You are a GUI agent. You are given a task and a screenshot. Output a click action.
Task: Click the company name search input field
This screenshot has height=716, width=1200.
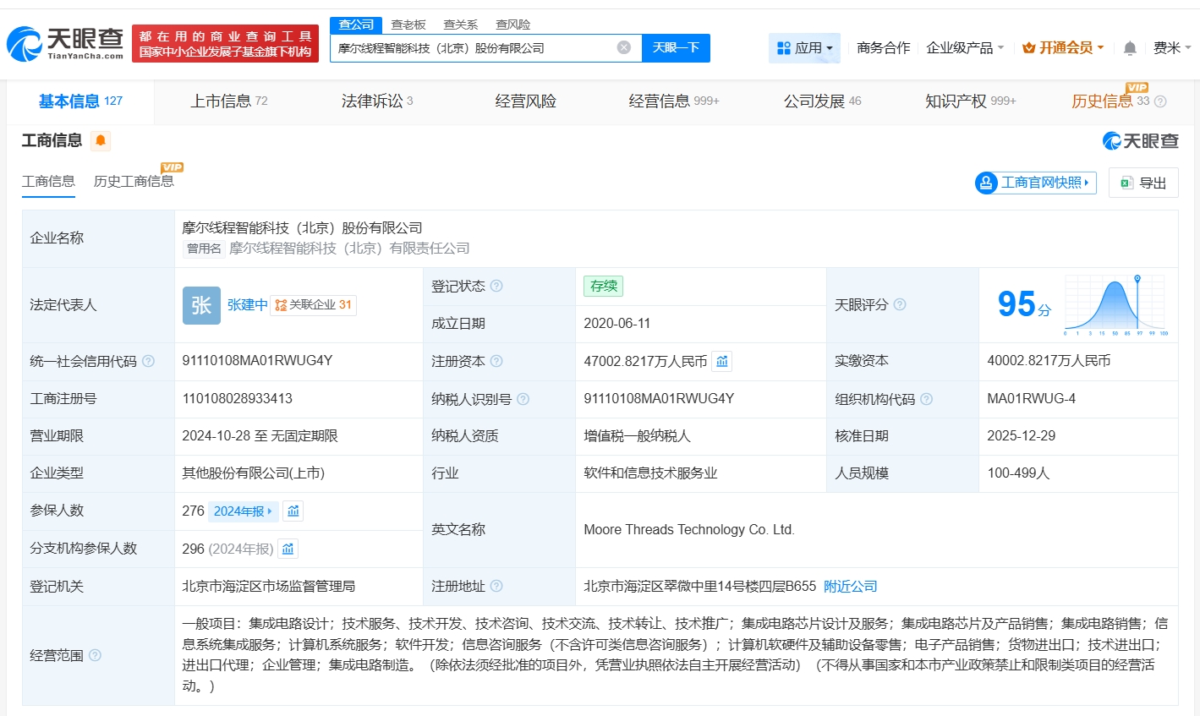click(474, 48)
